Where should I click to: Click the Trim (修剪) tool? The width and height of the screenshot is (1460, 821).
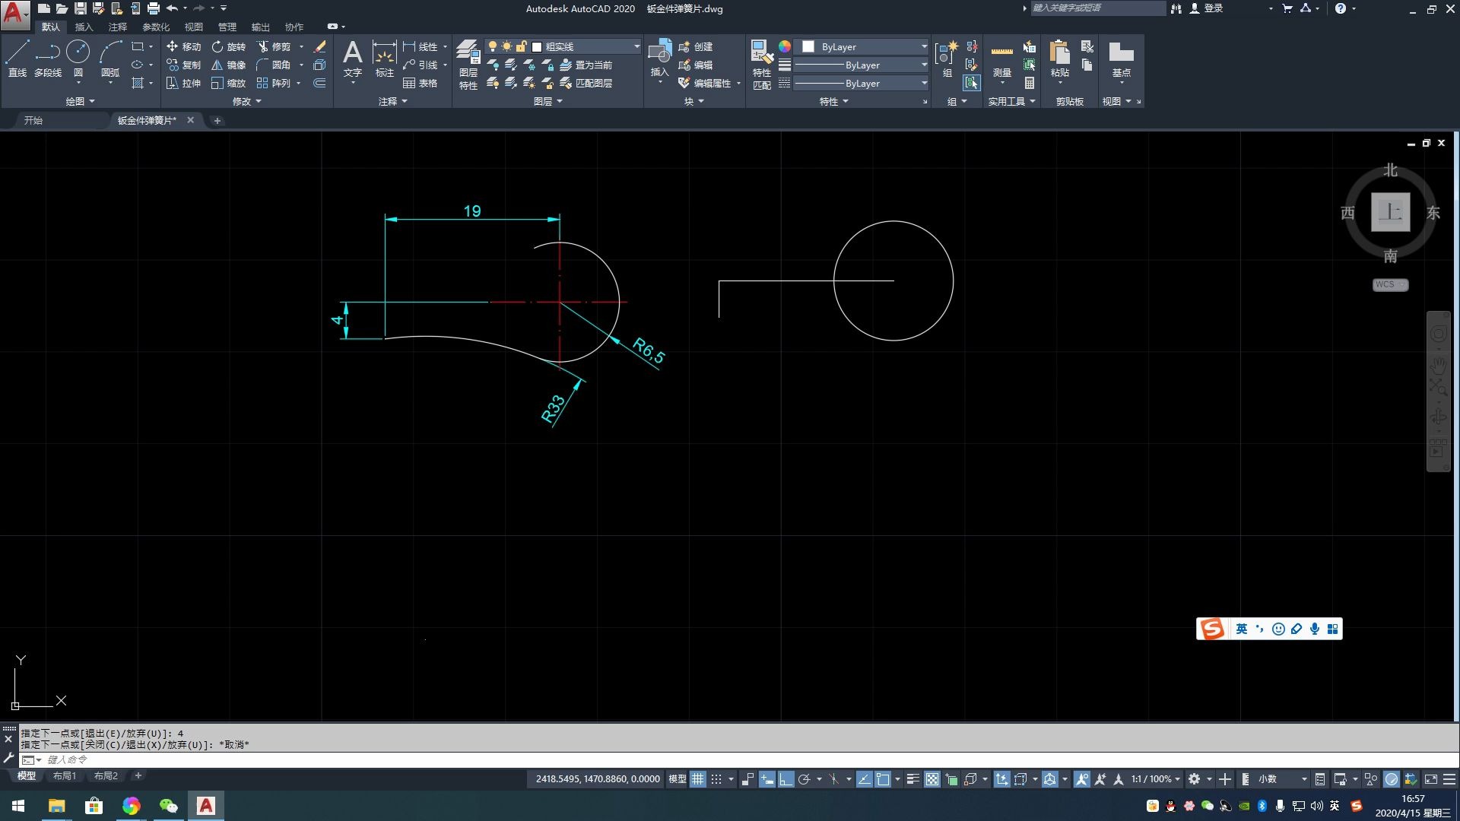tap(274, 46)
